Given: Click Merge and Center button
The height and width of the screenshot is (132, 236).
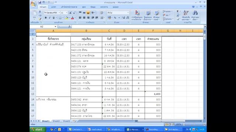Looking at the screenshot, I should tap(102, 18).
